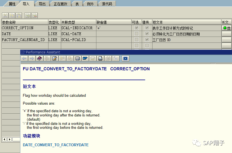The image size is (232, 153).
Task: Select the CORRECT_OPTION parameter cell
Action: tap(25, 28)
